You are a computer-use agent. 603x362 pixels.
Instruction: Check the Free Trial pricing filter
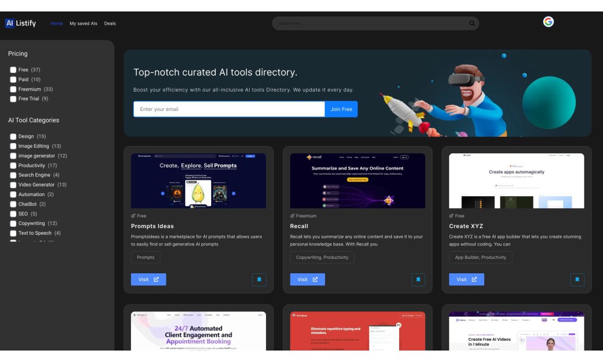point(13,99)
